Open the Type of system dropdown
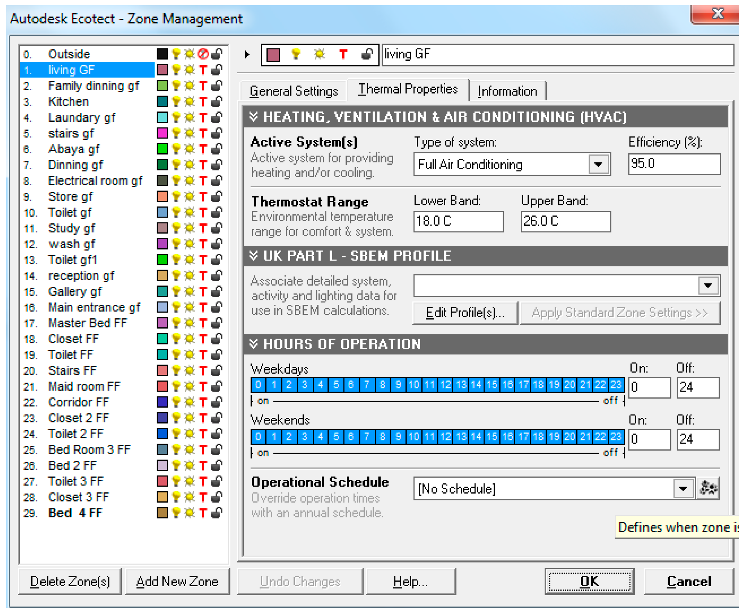 [598, 164]
